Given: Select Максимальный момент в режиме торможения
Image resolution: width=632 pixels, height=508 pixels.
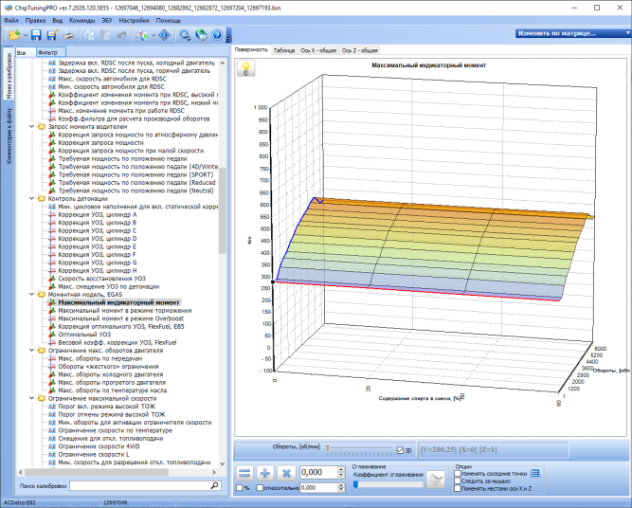Looking at the screenshot, I should point(124,311).
